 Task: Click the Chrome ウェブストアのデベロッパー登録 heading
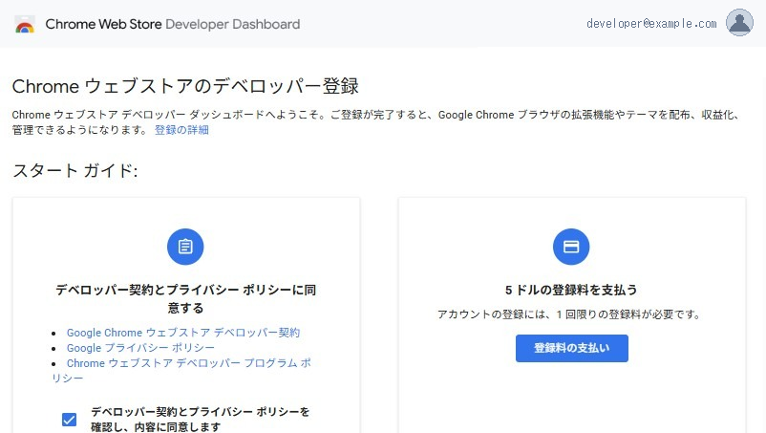(185, 86)
